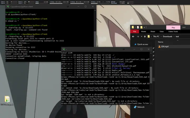
Task: Click the Network icon in navigation pane
Action: 135,107
